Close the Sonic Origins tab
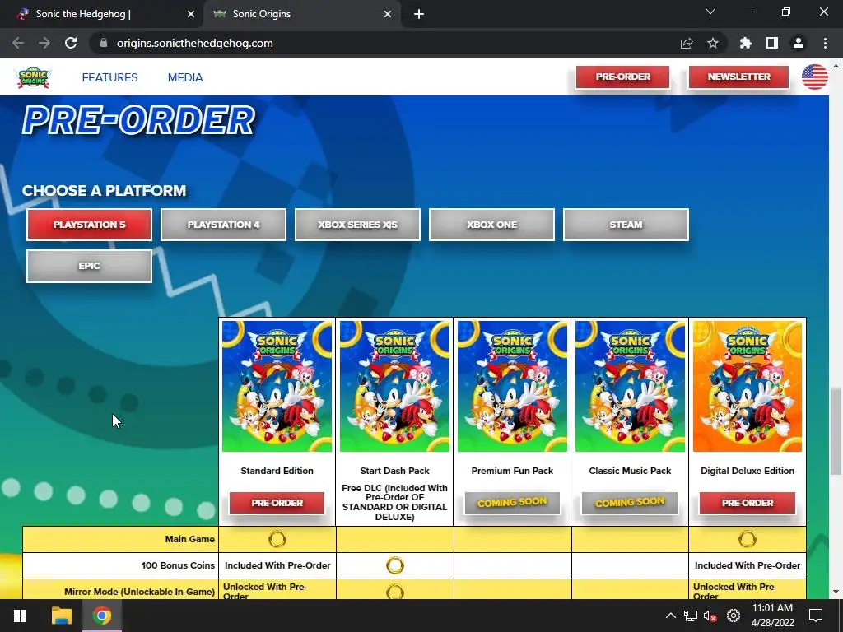Image resolution: width=843 pixels, height=632 pixels. tap(388, 14)
